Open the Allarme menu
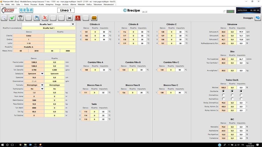This screenshot has width=262, height=147. pyautogui.click(x=73, y=5)
